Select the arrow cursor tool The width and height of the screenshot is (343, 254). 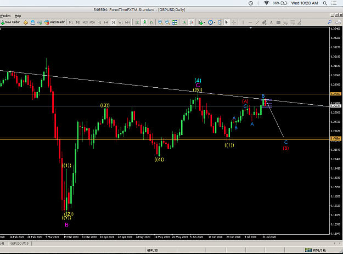227,22
